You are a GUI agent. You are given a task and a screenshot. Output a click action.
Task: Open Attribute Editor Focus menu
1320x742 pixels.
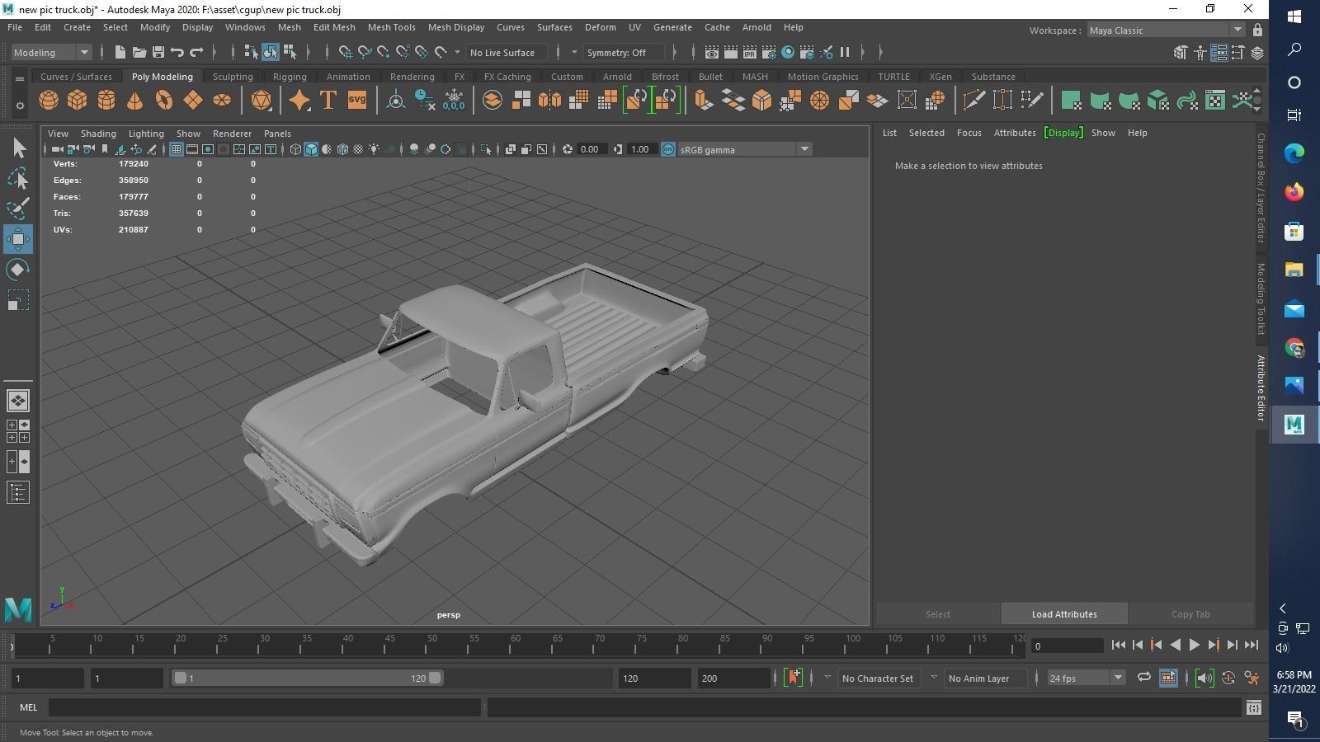(969, 133)
